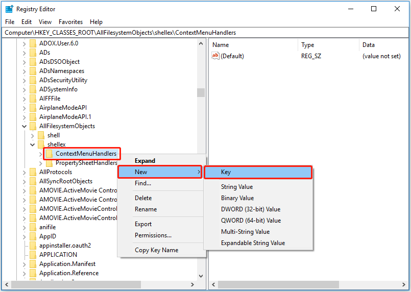Click the shell subkey folder icon

click(x=41, y=135)
